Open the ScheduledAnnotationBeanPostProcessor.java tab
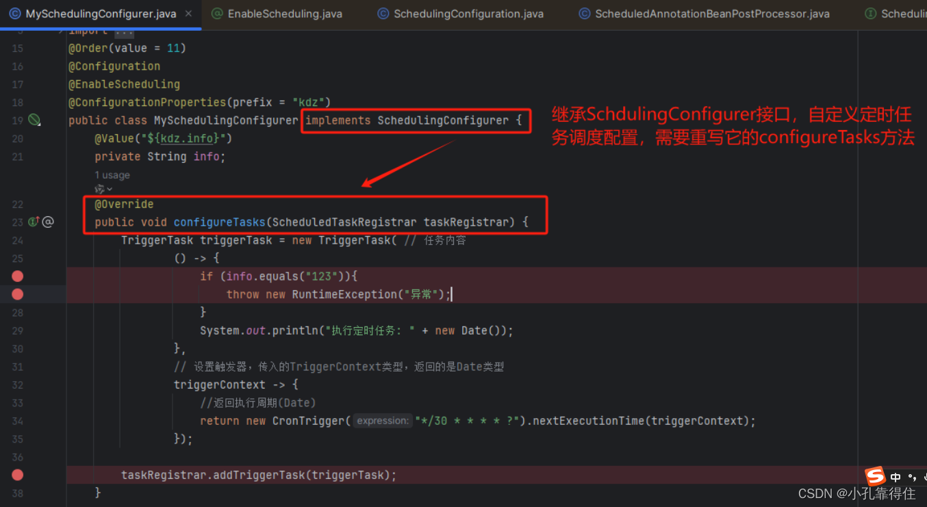Viewport: 927px width, 507px height. click(712, 14)
